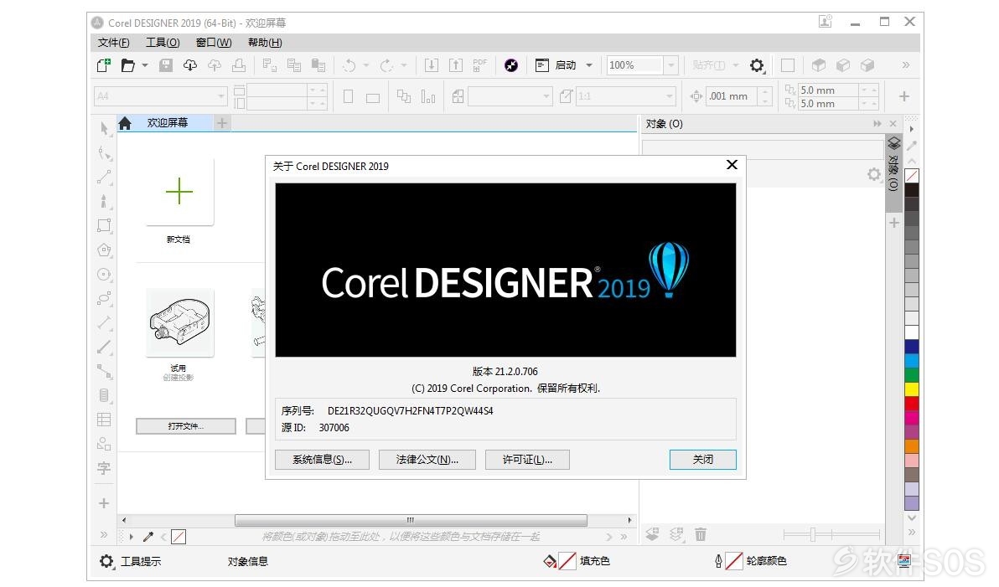This screenshot has height=587, width=999.
Task: Collapse the Objects docker double arrow
Action: 877,123
